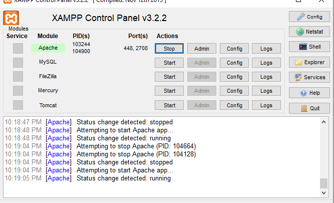
Task: Start the Tomcat module
Action: [169, 105]
